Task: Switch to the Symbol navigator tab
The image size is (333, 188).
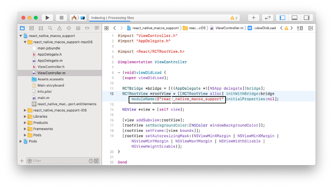Action: 41,28
